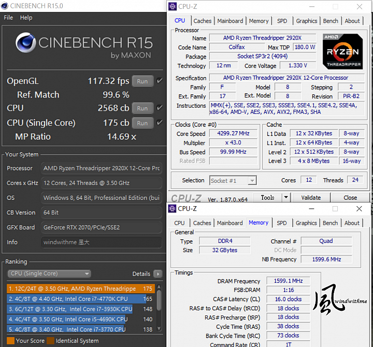Image resolution: width=373 pixels, height=347 pixels.
Task: Switch to Mainboard tab in upper CPU-Z
Action: (230, 21)
